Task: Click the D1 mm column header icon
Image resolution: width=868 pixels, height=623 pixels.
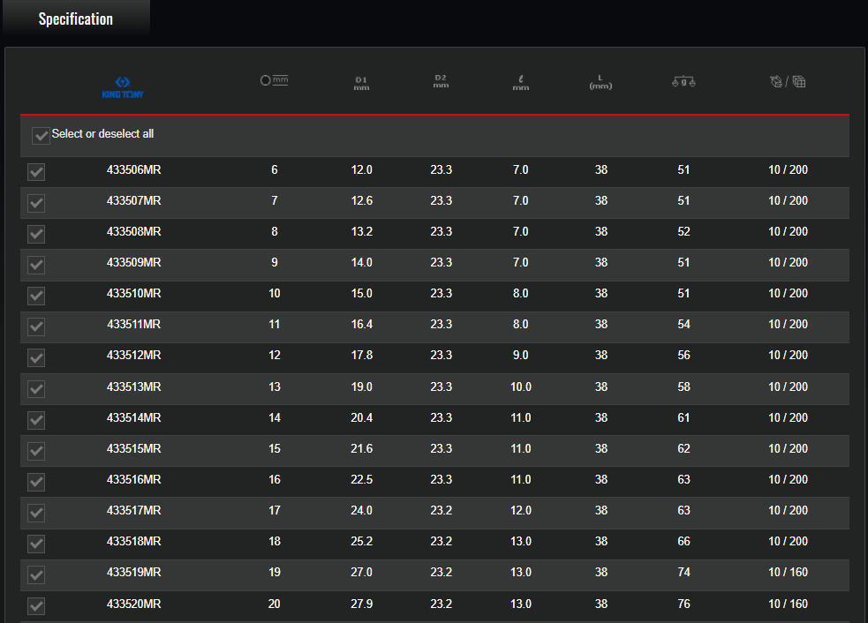Action: pyautogui.click(x=361, y=84)
